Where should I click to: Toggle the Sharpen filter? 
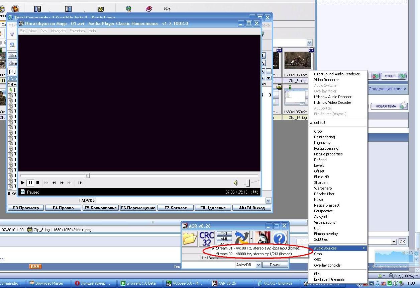337,183
